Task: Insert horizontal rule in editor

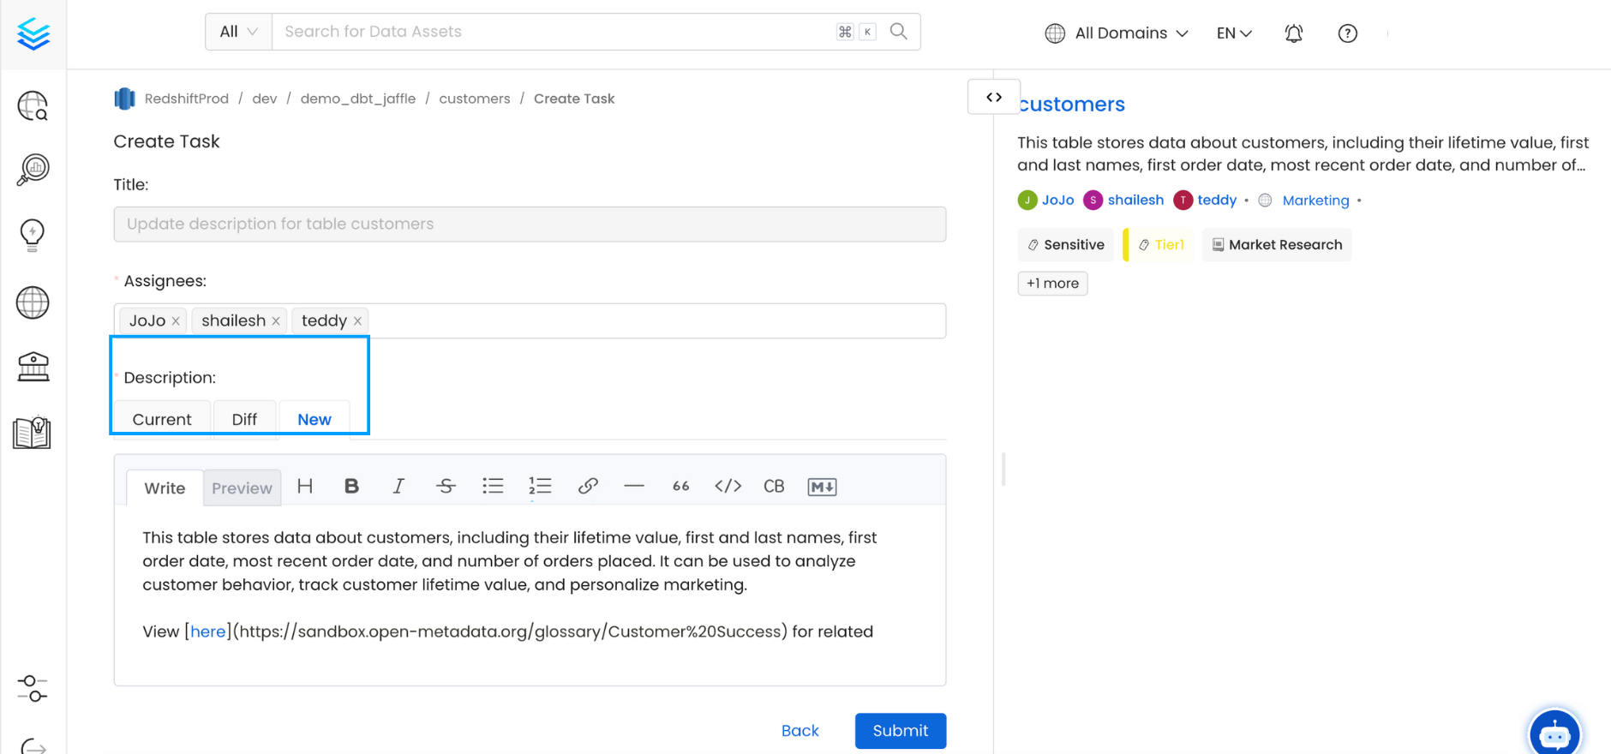Action: coord(634,487)
